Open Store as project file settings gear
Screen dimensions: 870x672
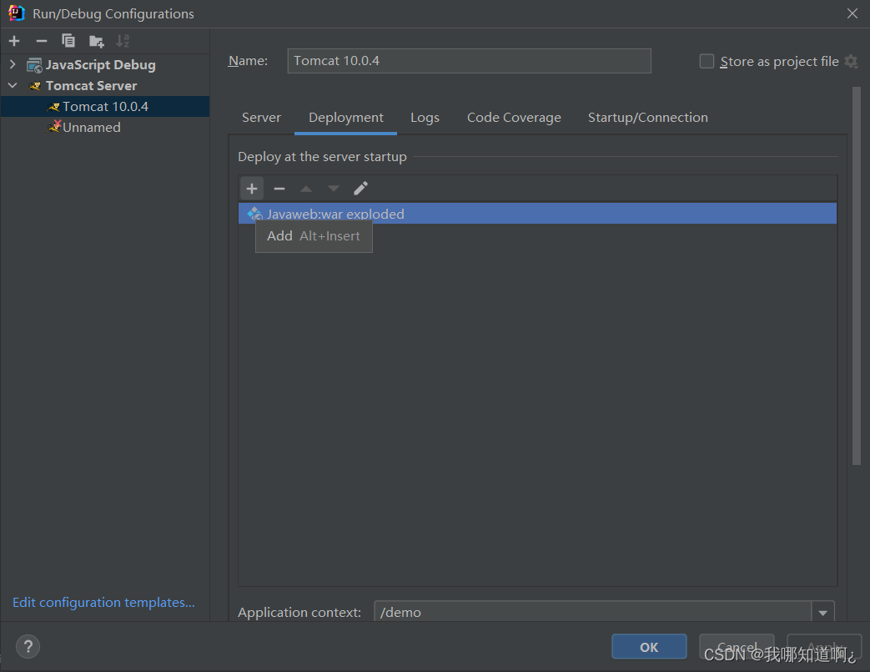point(851,61)
